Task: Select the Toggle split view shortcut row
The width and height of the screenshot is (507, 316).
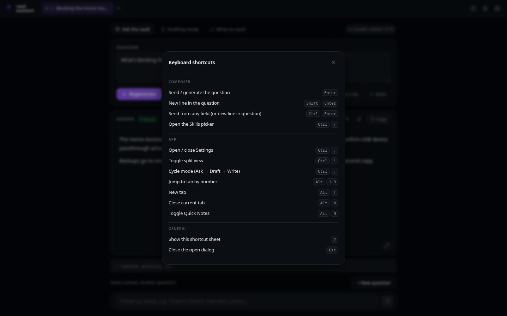Action: (x=254, y=161)
